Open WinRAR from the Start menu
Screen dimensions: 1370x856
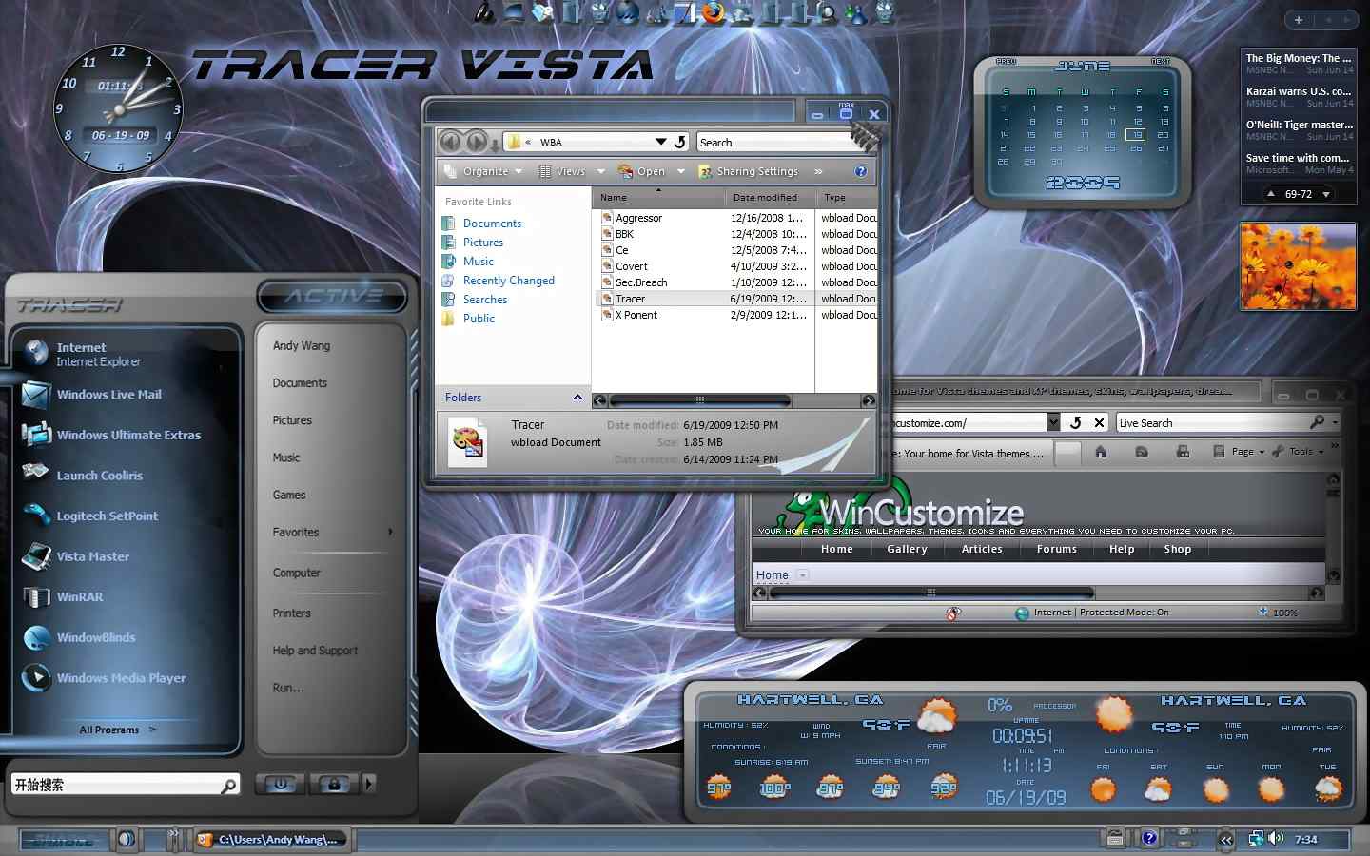click(x=124, y=597)
